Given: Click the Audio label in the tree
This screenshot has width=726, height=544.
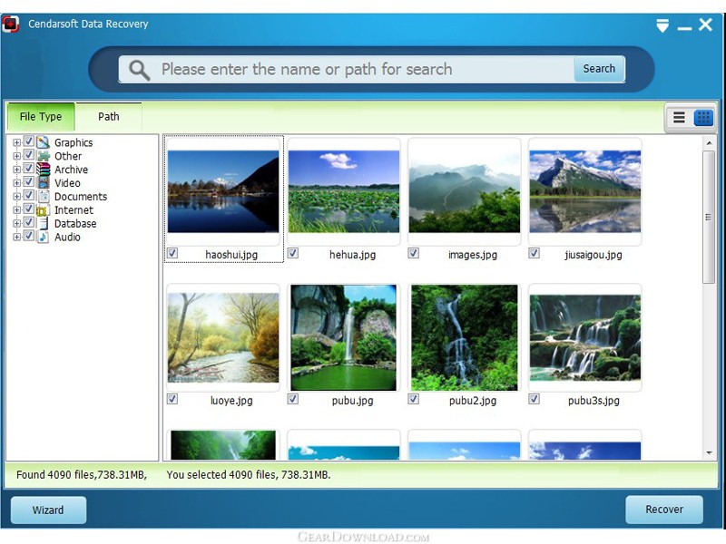Looking at the screenshot, I should pyautogui.click(x=67, y=237).
